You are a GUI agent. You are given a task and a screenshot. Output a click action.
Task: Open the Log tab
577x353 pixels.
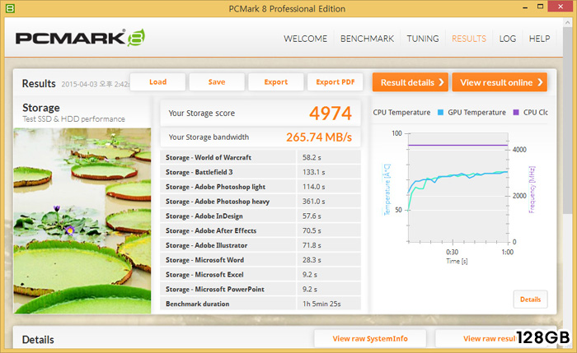(x=508, y=39)
